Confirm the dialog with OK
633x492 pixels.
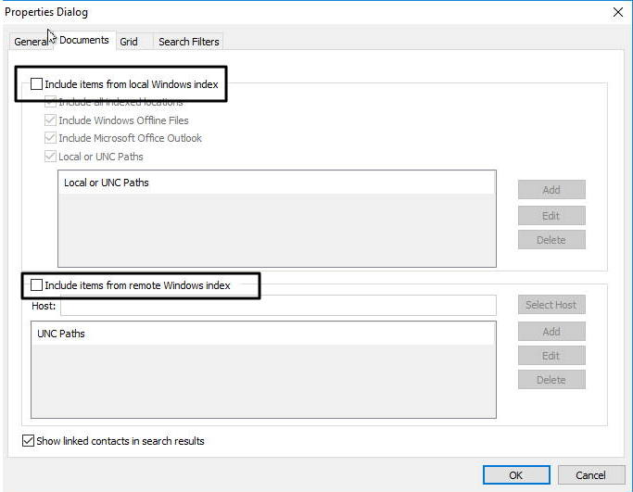[516, 475]
